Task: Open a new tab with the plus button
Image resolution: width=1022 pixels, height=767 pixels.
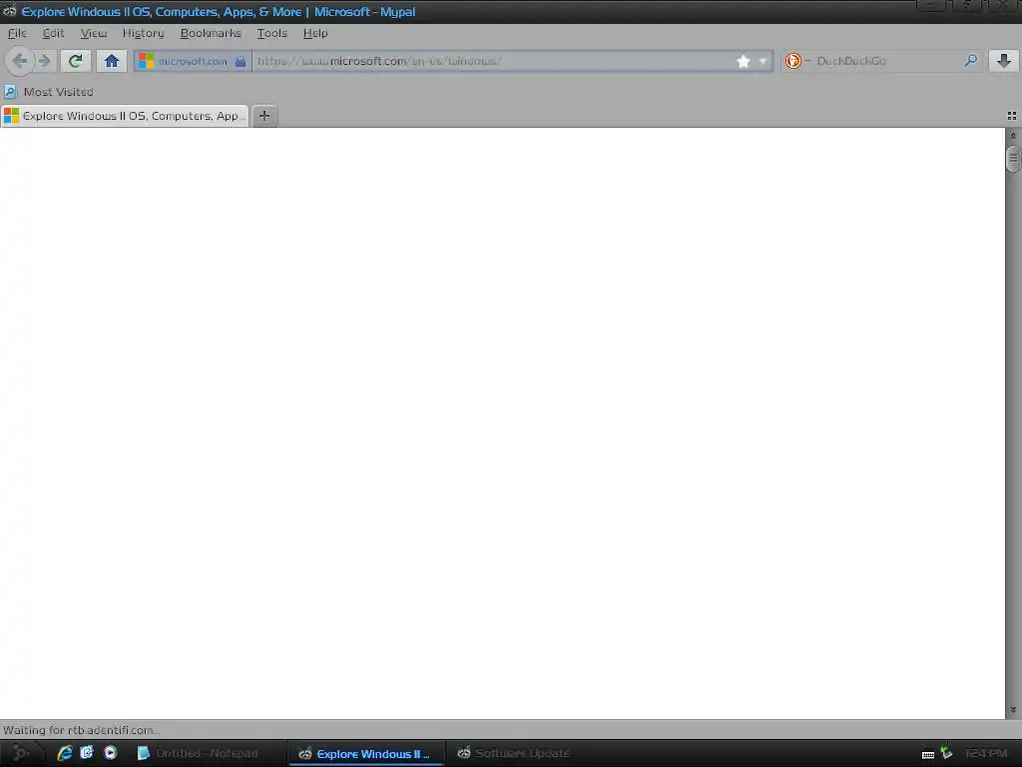Action: (263, 116)
